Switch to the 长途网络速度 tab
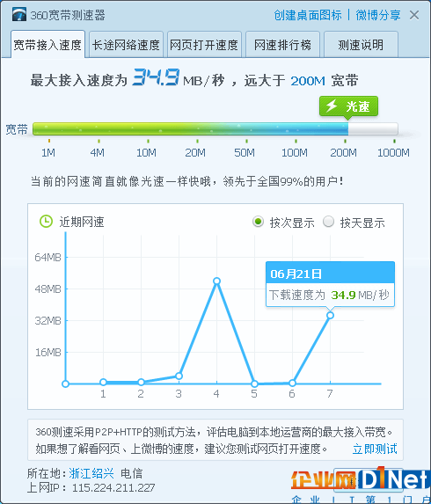431x504 pixels. [x=126, y=45]
